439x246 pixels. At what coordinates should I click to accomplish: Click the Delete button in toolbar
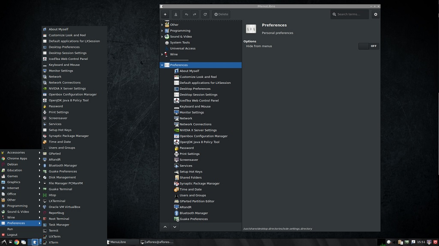221,14
